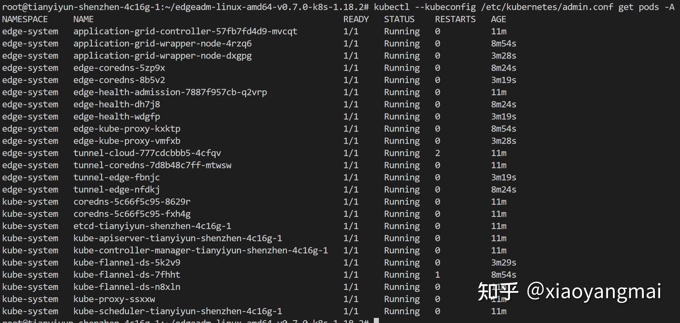Click etcd-tianyiyun-shenzhen-4c16g-1 pod name

click(152, 226)
